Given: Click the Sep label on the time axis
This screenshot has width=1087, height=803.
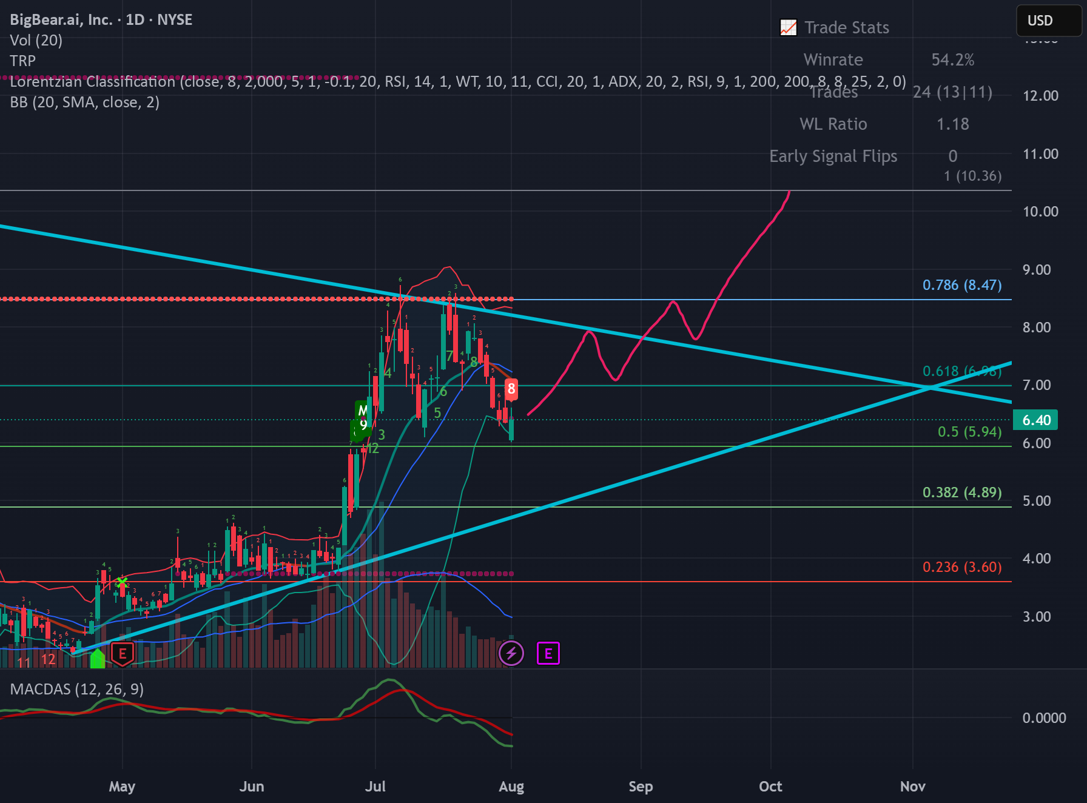Looking at the screenshot, I should 641,787.
